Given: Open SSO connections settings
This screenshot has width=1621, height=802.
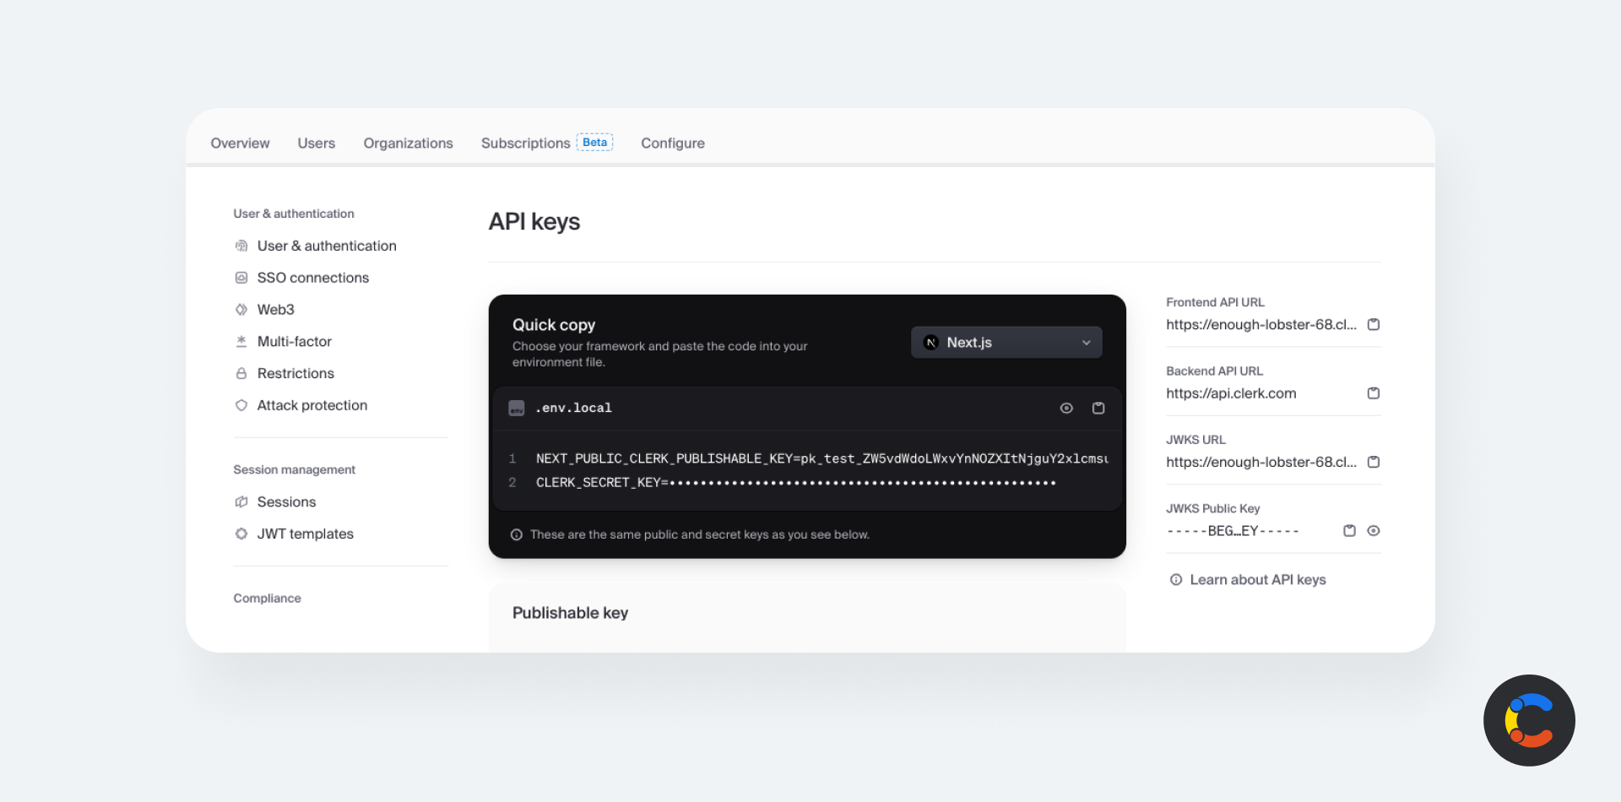Looking at the screenshot, I should coord(312,278).
